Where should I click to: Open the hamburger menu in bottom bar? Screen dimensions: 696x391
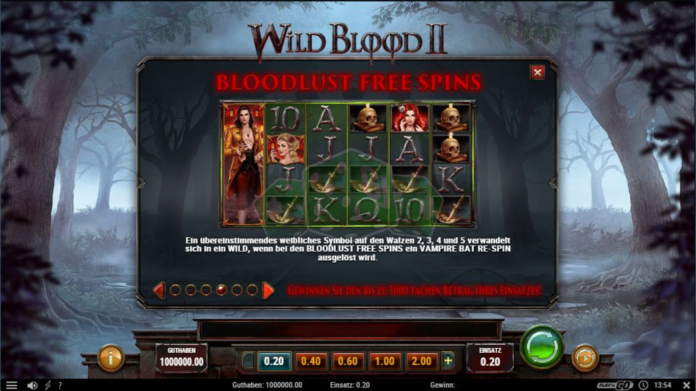[11, 385]
